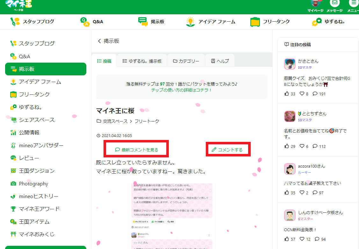The image size is (359, 249).
Task: Click 注目の投稿 heading icon
Action: coord(286,44)
